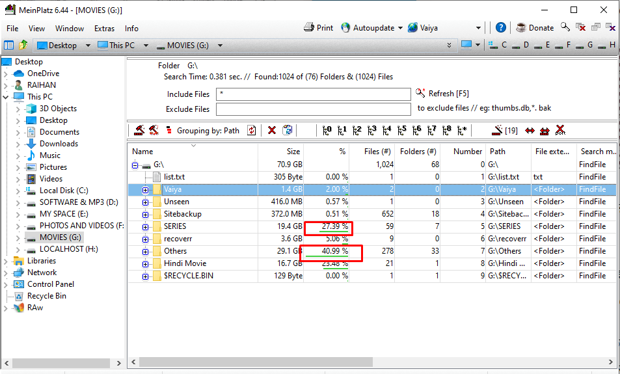The image size is (620, 374).
Task: Open This PC breadcrumb dropdown arrow
Action: coord(146,46)
